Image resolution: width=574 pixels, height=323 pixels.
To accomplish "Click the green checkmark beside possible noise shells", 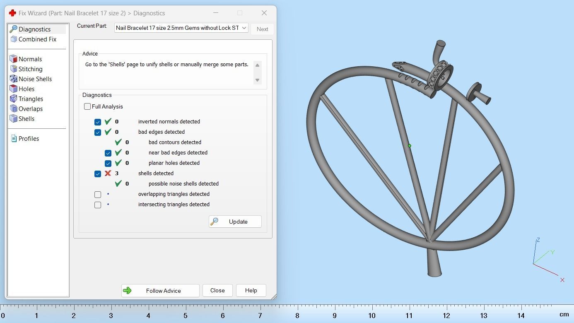I will point(118,183).
